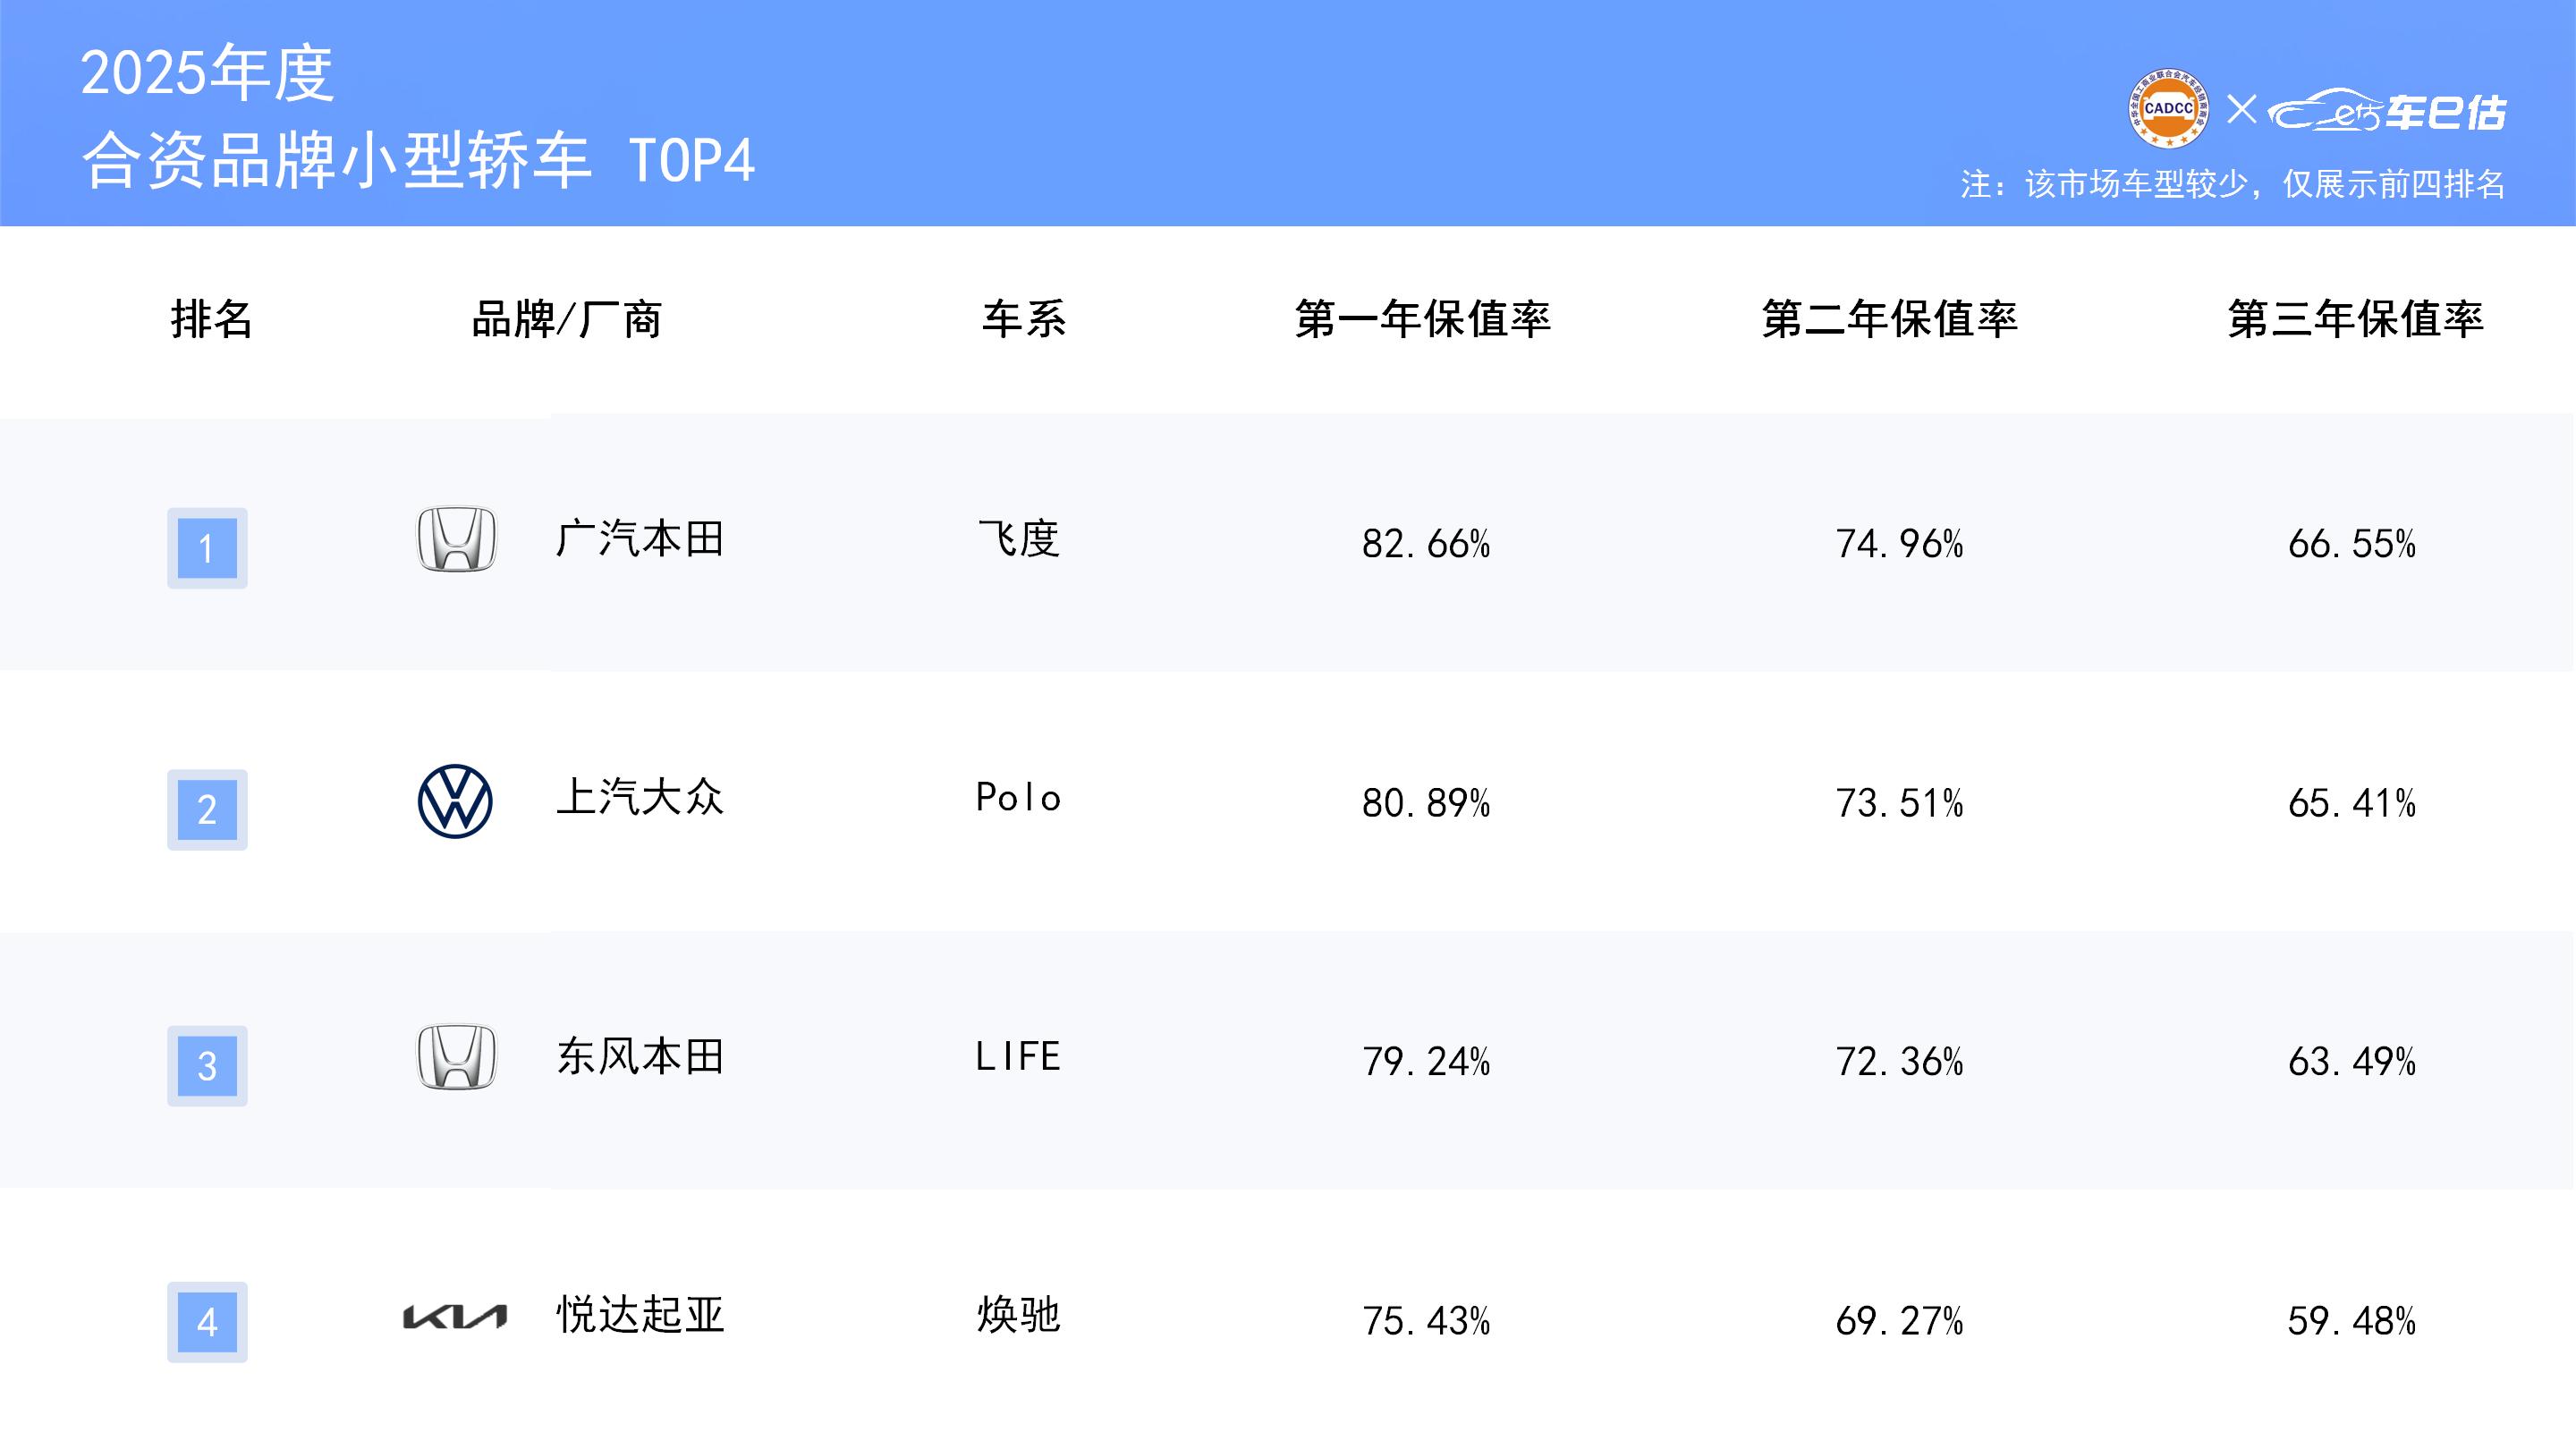
Task: Click the 焕驰 model name
Action: coord(1018,1315)
